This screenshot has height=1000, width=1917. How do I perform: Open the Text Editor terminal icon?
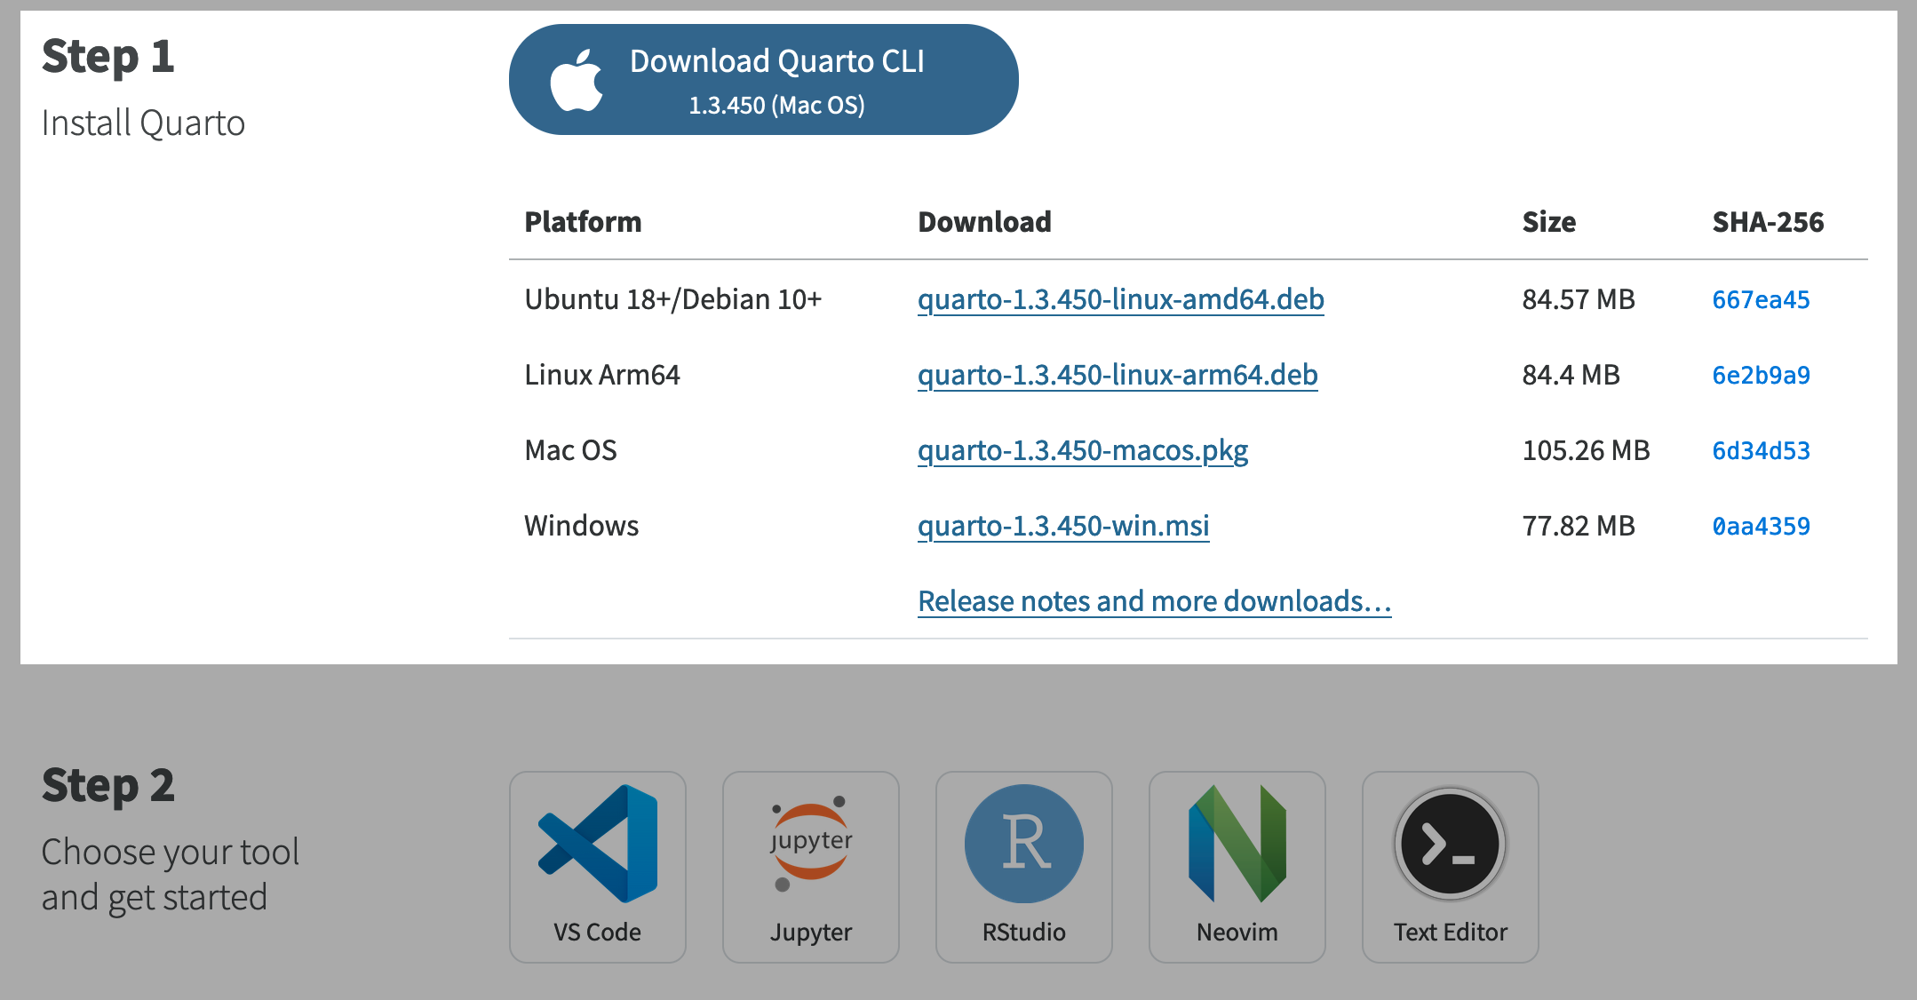pyautogui.click(x=1451, y=843)
